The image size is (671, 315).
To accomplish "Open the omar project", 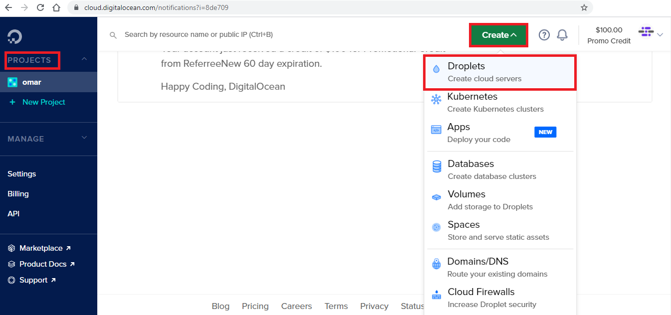I will 48,82.
